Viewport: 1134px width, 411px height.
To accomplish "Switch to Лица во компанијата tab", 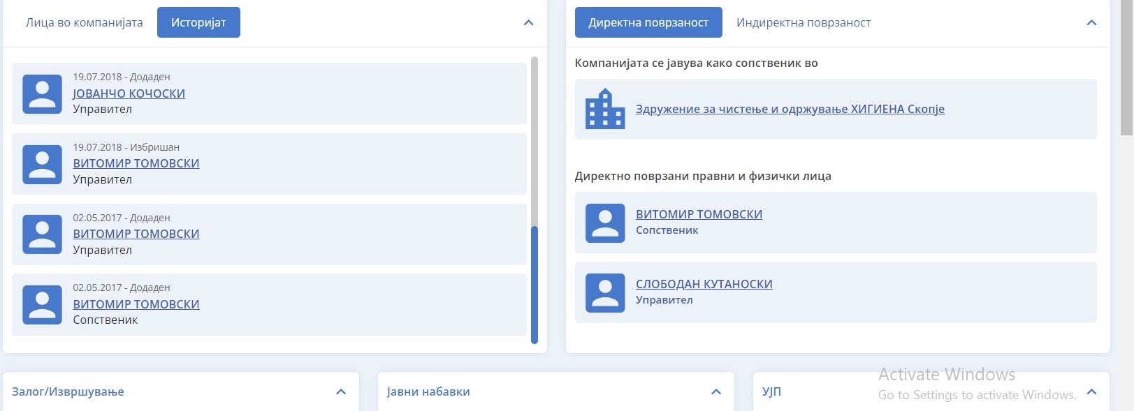I will click(x=84, y=23).
